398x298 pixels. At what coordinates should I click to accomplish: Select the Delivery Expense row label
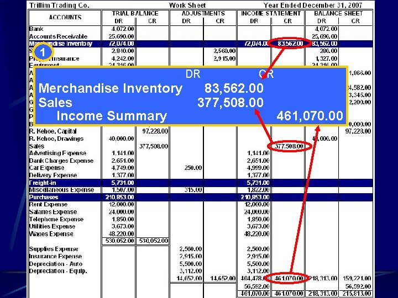tap(53, 175)
